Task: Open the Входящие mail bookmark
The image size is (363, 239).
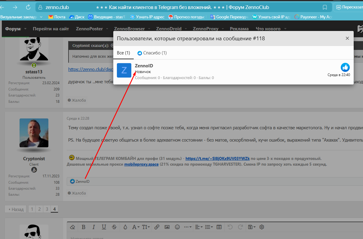Action: pos(106,17)
